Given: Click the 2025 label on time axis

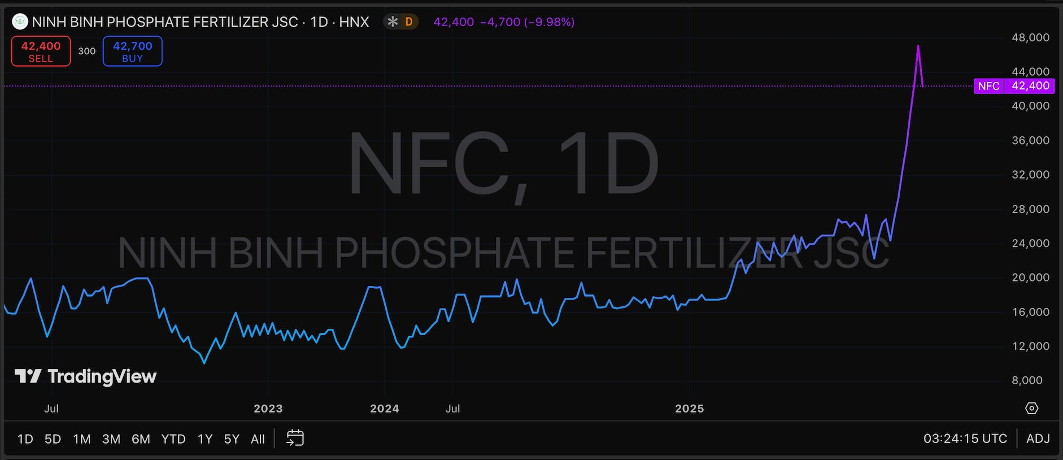Looking at the screenshot, I should pos(689,409).
